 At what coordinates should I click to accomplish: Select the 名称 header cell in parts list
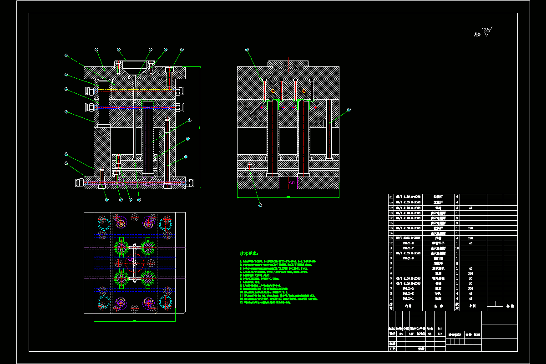[438, 306]
